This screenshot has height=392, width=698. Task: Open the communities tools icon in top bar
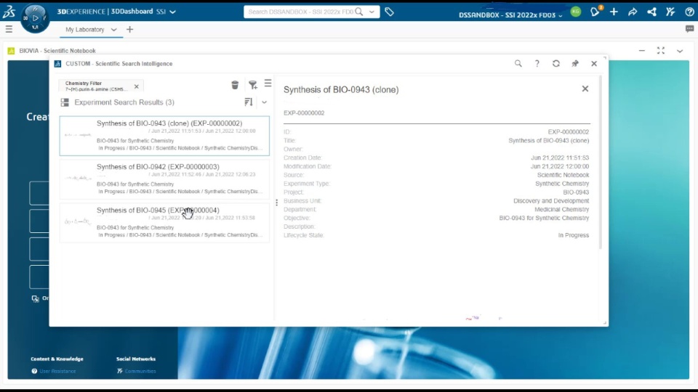(x=670, y=12)
